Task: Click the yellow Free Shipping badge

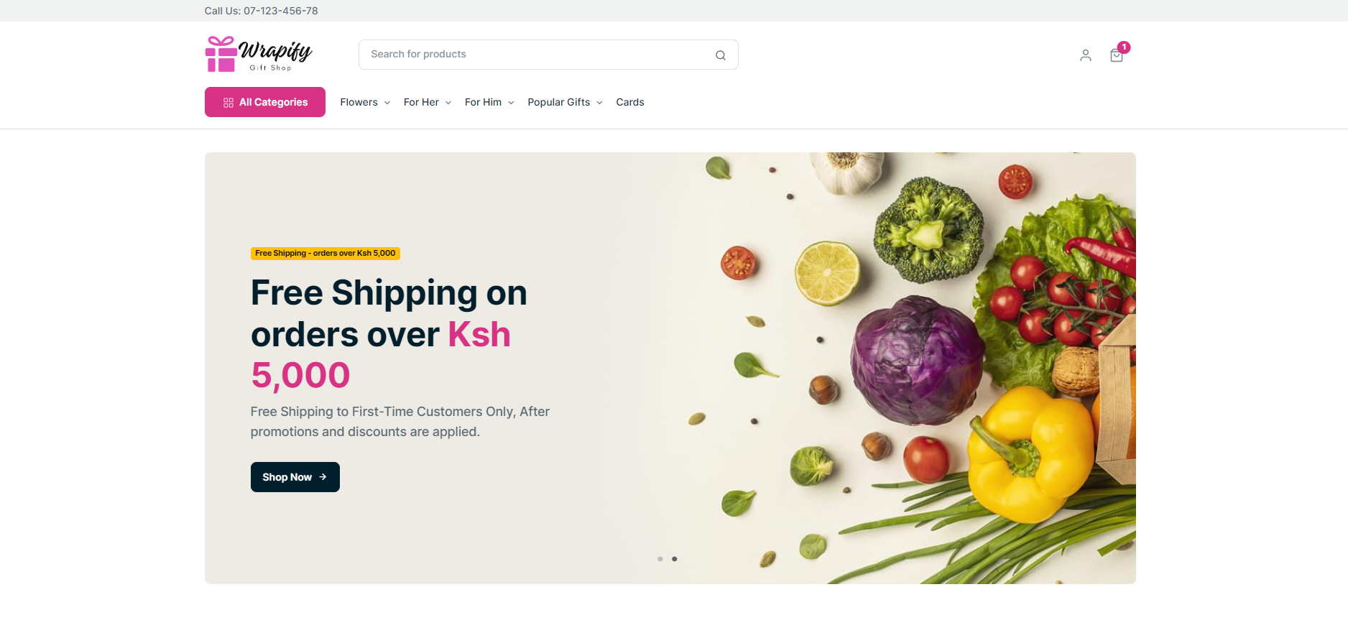Action: click(x=326, y=253)
